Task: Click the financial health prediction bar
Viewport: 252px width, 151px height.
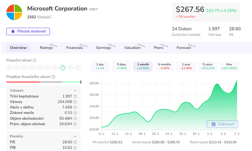Action: point(44,82)
